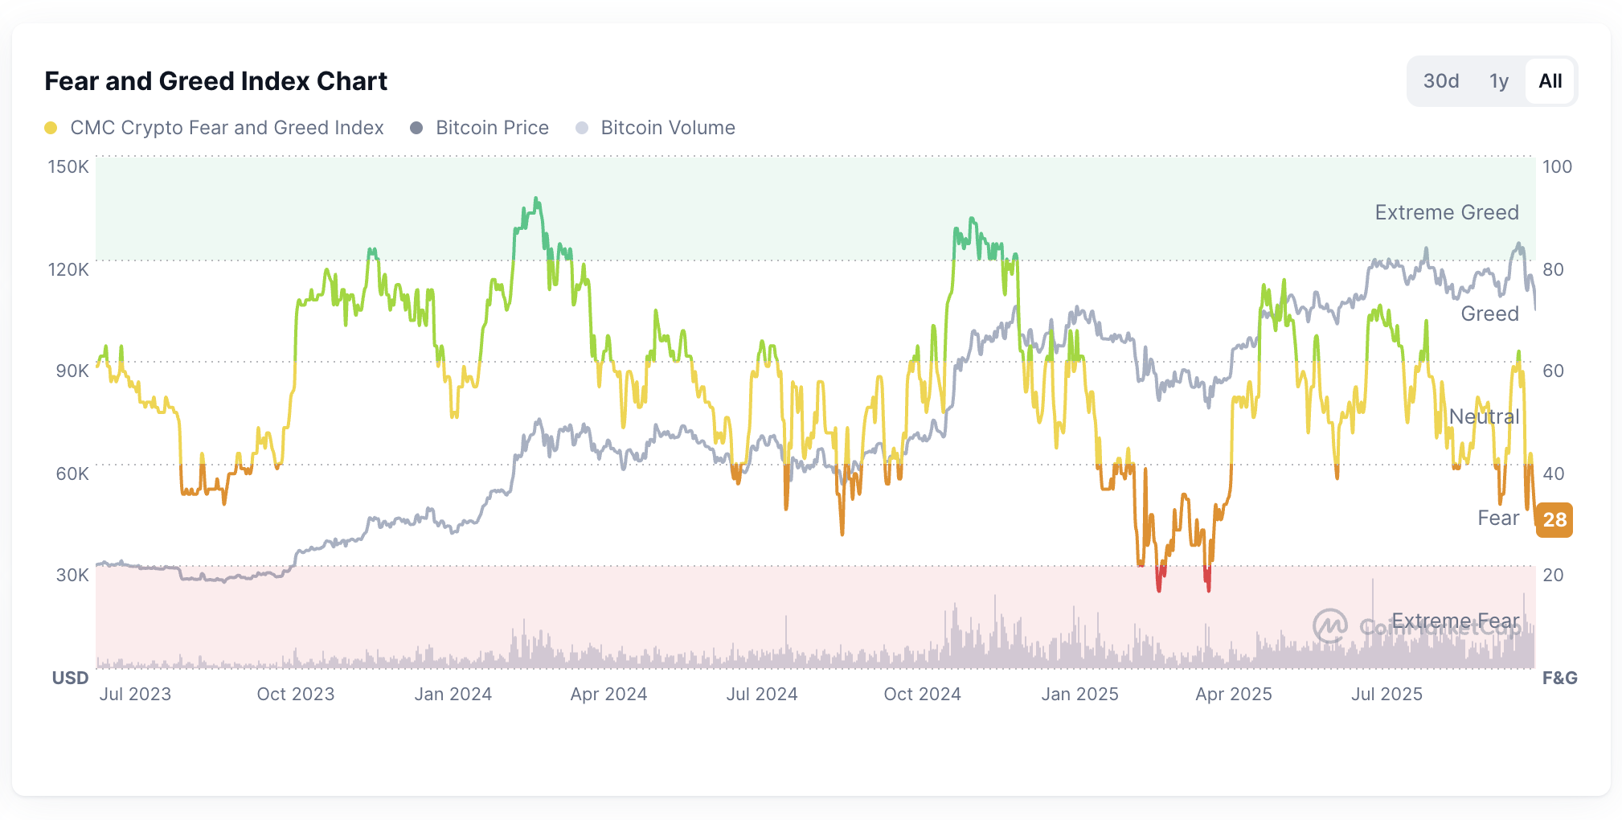Viewport: 1622px width, 820px height.
Task: Select the 1y time range tab
Action: pos(1498,81)
